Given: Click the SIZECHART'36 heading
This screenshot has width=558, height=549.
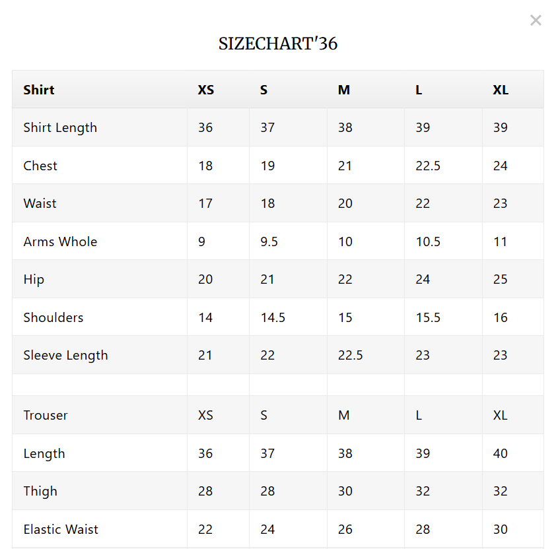Looking at the screenshot, I should click(x=278, y=44).
